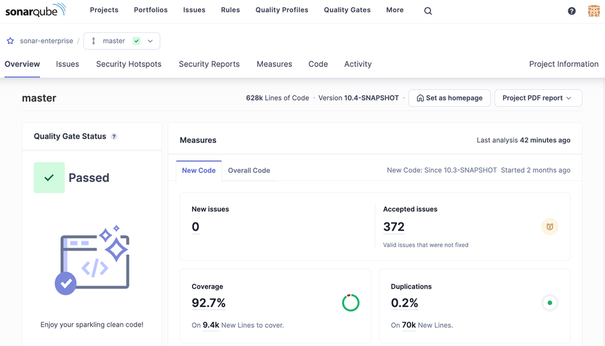Go to Quality Profiles menu
This screenshot has height=346, width=605.
pos(282,10)
